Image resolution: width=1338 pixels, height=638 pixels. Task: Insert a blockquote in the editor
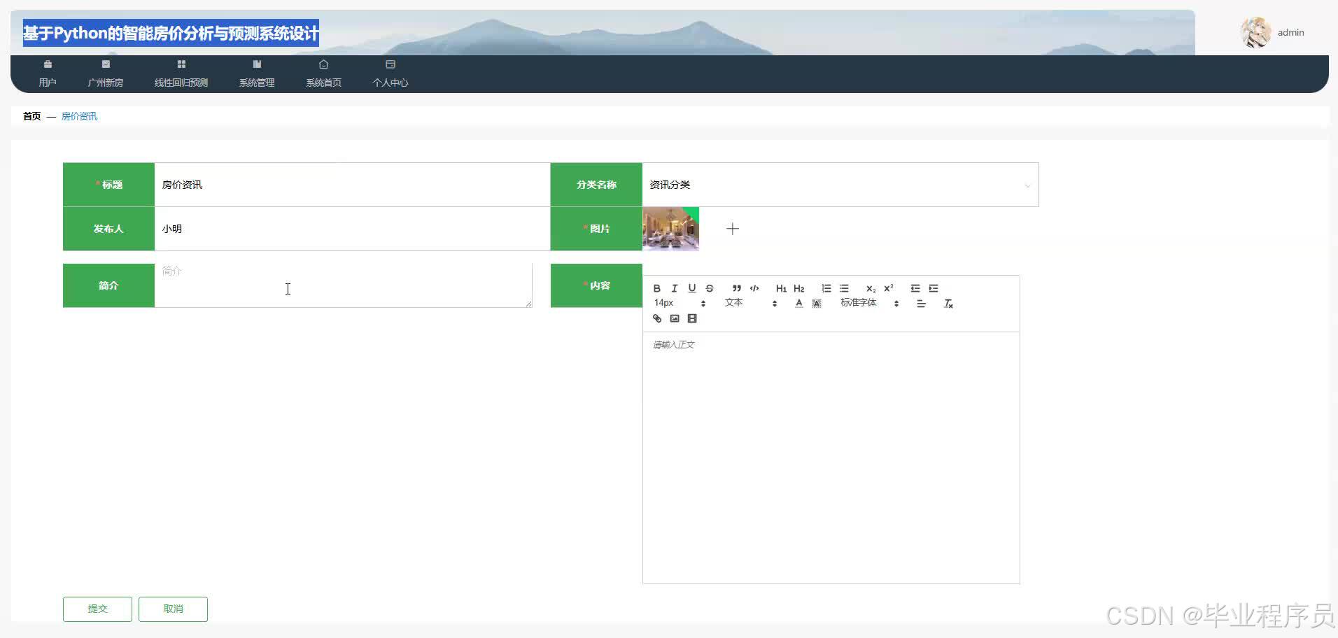tap(736, 288)
